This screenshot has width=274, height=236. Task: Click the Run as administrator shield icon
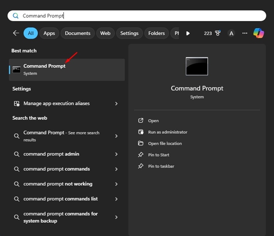click(x=141, y=132)
